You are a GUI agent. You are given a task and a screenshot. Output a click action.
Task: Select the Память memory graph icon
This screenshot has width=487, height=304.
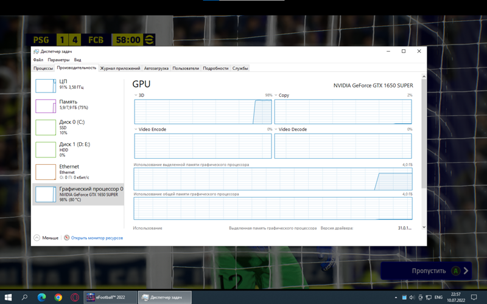coord(46,106)
